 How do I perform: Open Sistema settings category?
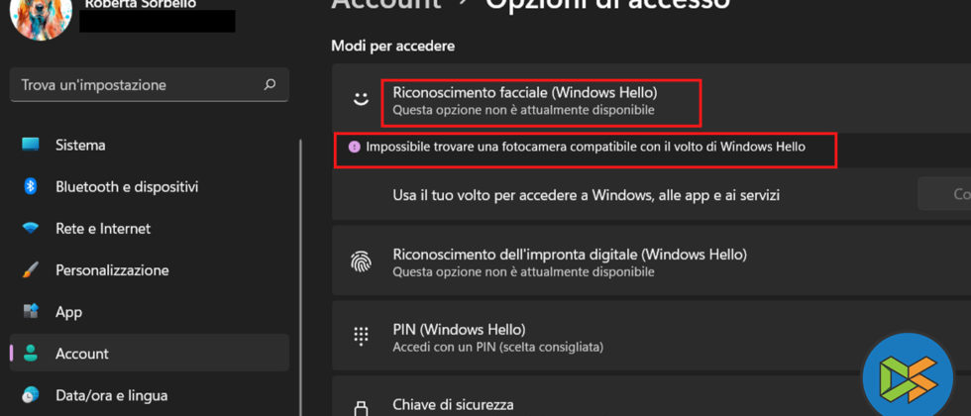pyautogui.click(x=80, y=146)
